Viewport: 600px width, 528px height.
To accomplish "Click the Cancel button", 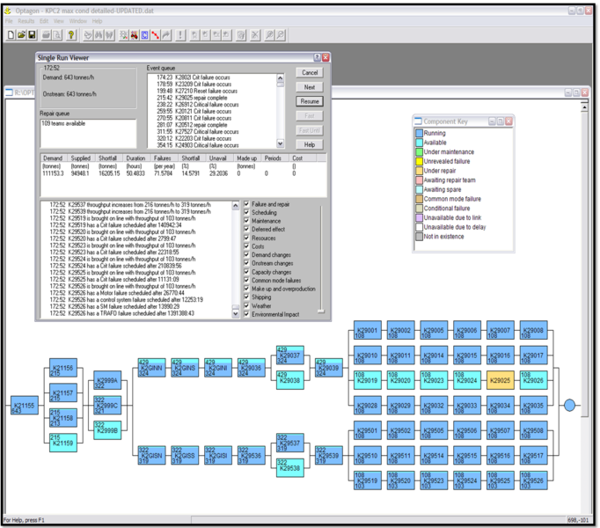I will 310,72.
